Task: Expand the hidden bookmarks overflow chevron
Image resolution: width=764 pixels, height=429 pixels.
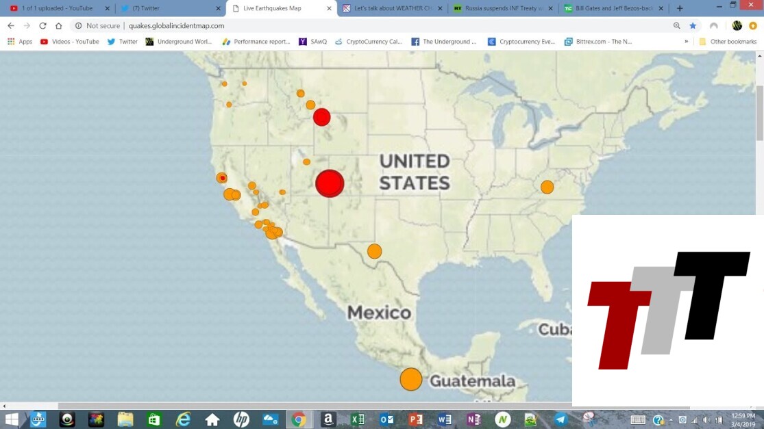Action: pos(686,42)
